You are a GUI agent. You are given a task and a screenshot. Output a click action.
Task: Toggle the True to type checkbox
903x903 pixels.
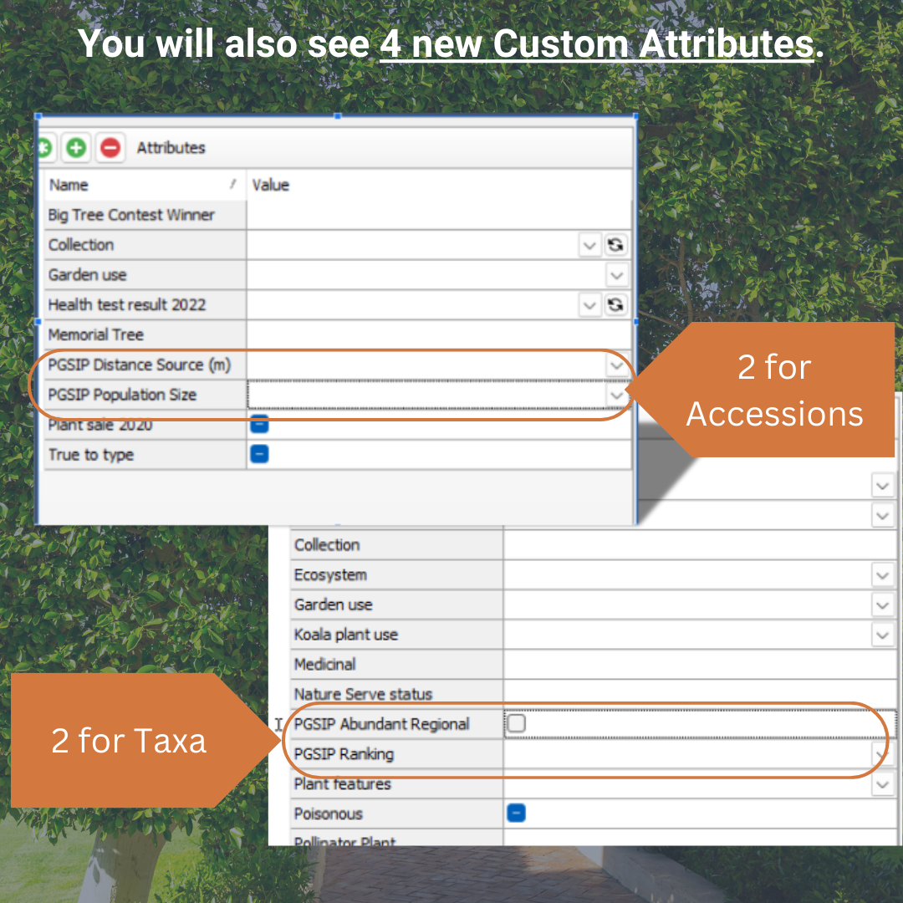click(x=259, y=454)
